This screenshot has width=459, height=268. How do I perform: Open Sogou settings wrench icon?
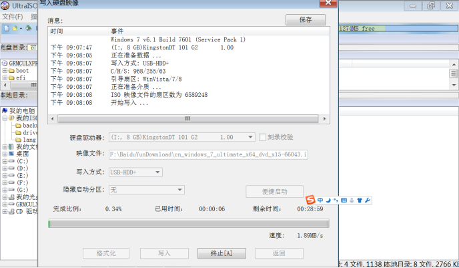click(x=368, y=200)
